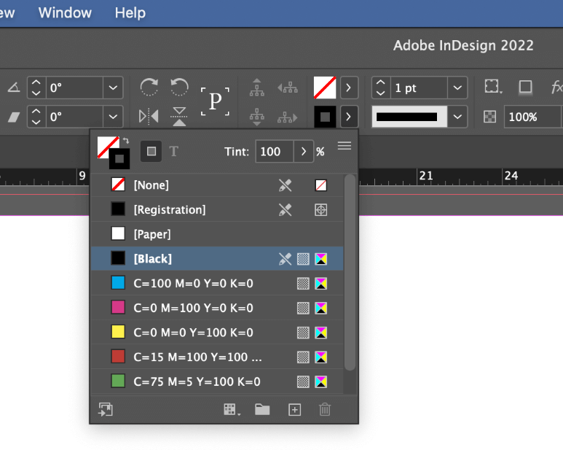Click the stroke weight stepper arrows
Viewport: 563px width, 469px height.
[381, 88]
